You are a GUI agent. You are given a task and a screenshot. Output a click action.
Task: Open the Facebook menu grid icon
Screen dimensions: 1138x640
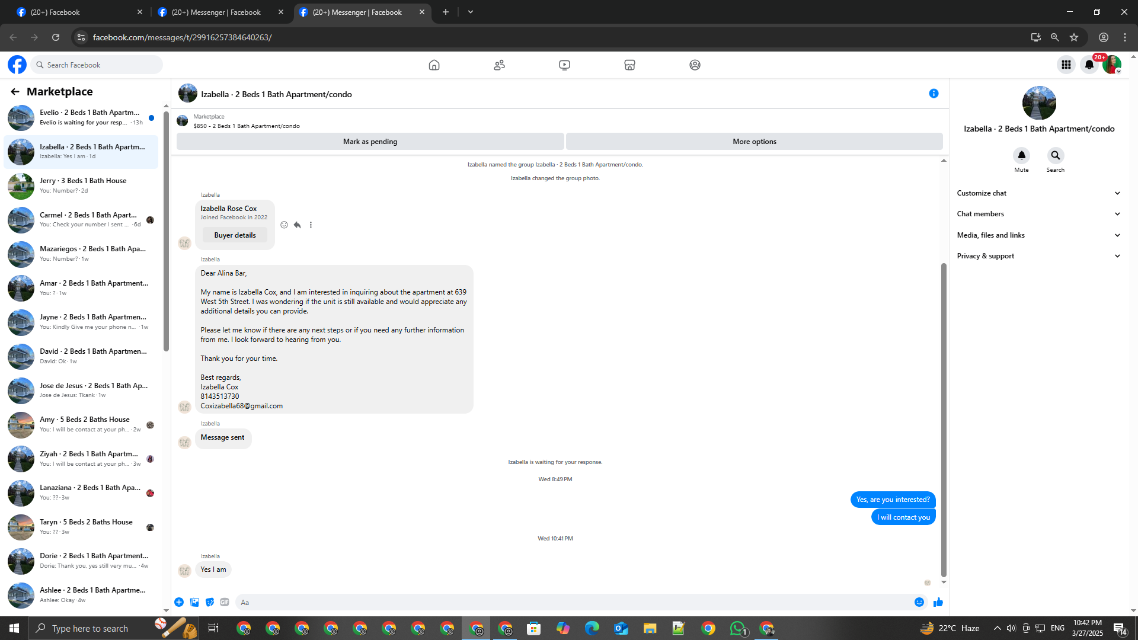click(1066, 65)
